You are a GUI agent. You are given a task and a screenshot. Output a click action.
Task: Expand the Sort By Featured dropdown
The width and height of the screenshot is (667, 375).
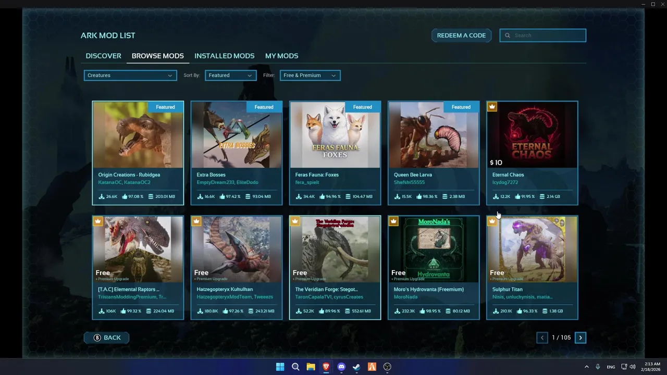tap(230, 76)
